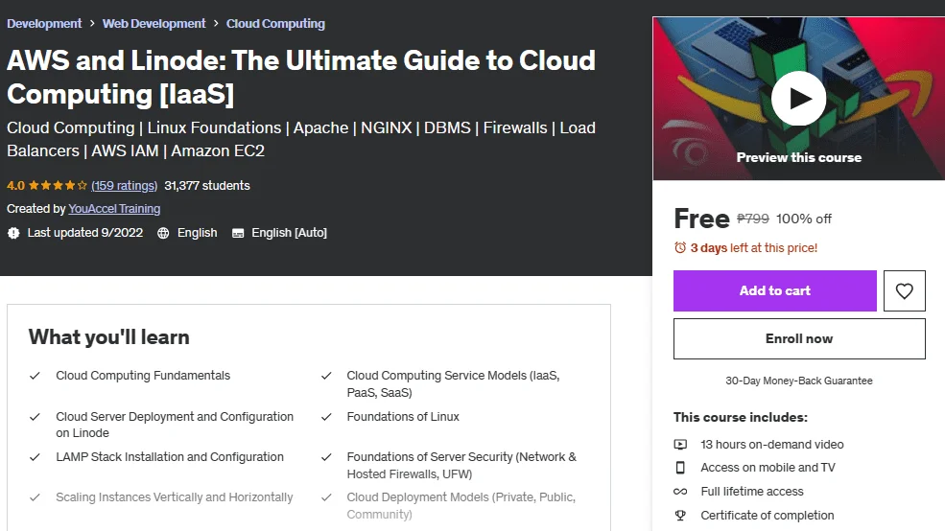Click 'Last updated 9/2022' text
Image resolution: width=945 pixels, height=531 pixels.
[x=85, y=233]
